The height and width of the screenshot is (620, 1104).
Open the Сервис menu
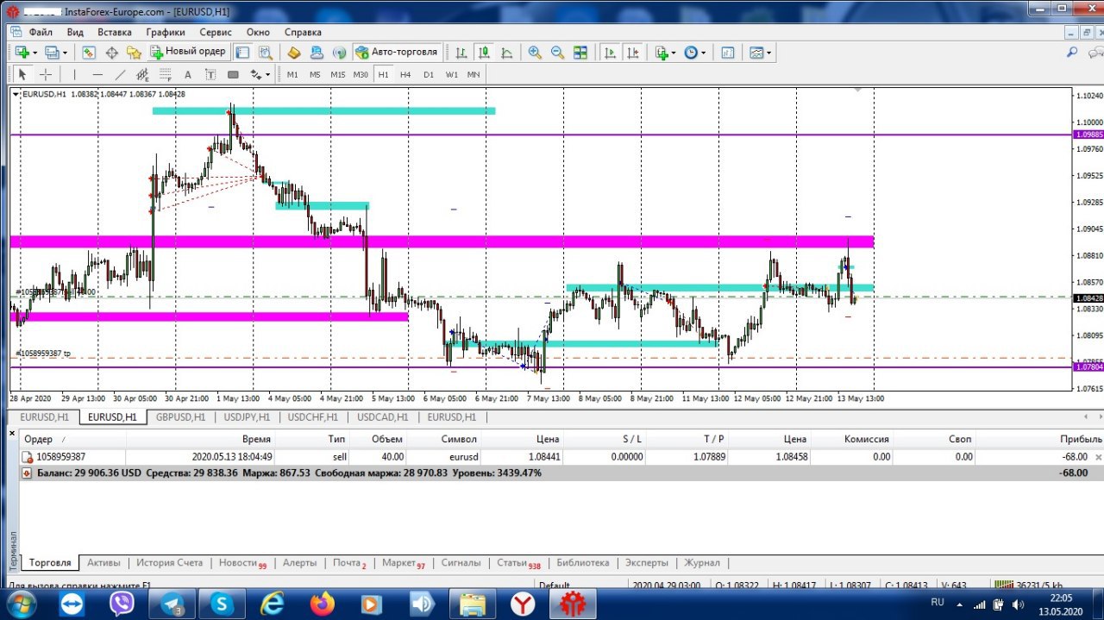pyautogui.click(x=216, y=32)
